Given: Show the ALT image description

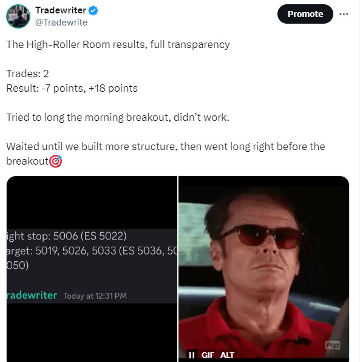Looking at the screenshot, I should click(227, 355).
